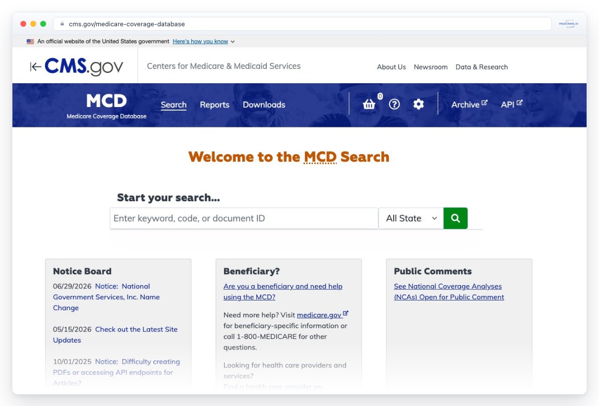The width and height of the screenshot is (599, 406).
Task: Expand "Here's how you know" disclosure
Action: pos(203,42)
